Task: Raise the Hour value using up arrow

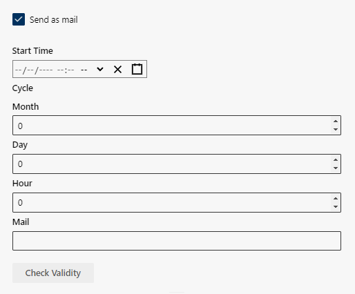Action: pyautogui.click(x=336, y=199)
